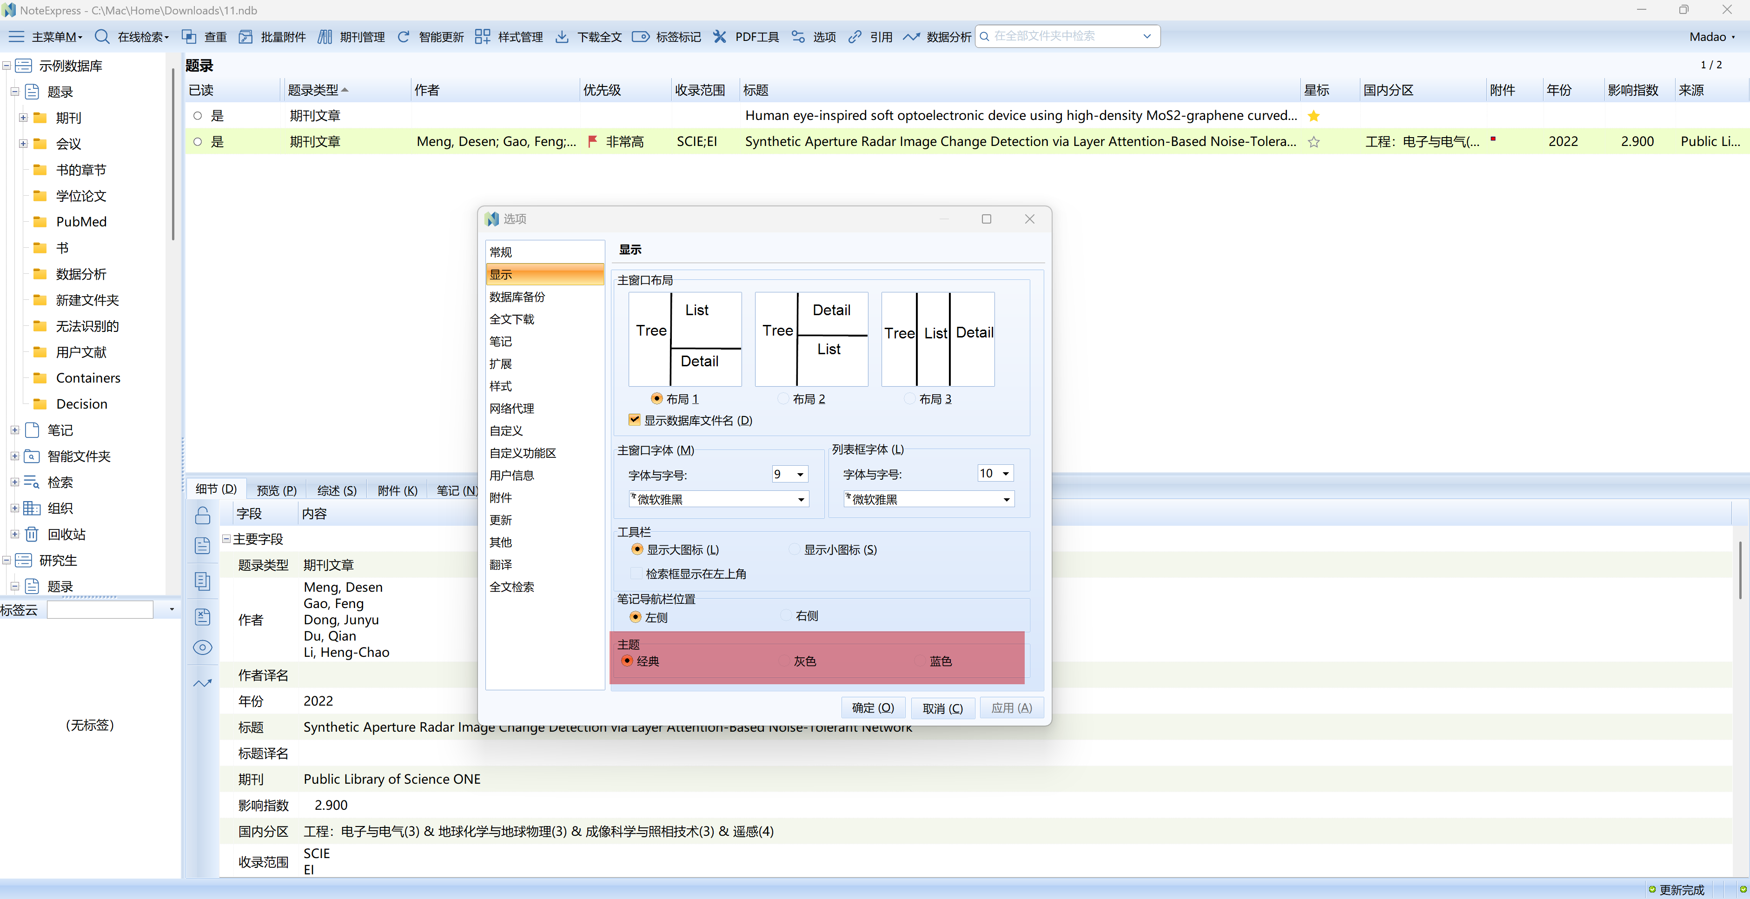This screenshot has height=899, width=1750.
Task: Click the lock icon in detail sidebar
Action: click(x=202, y=516)
